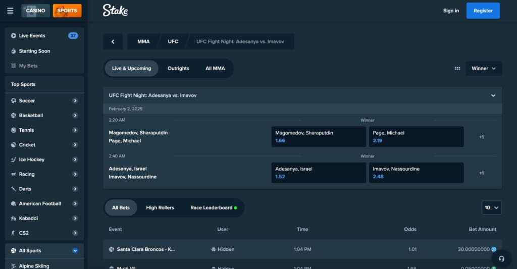The image size is (517, 269).
Task: Click the Ice Hockey icon in sidebar
Action: (14, 159)
